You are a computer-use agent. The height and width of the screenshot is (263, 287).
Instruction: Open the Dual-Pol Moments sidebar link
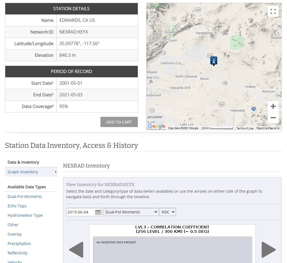click(x=25, y=197)
